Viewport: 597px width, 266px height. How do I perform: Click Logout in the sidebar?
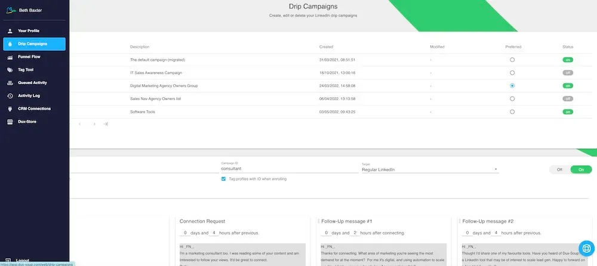(x=23, y=260)
